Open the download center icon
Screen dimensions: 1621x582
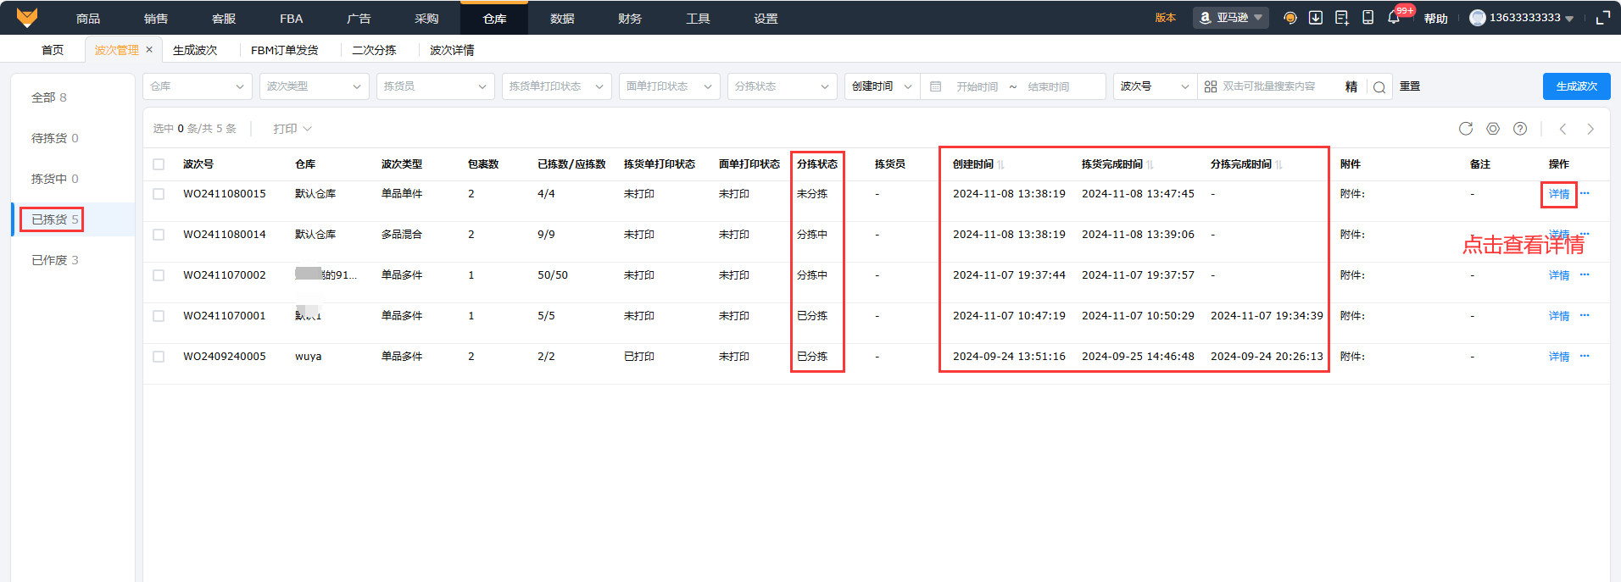[x=1316, y=18]
